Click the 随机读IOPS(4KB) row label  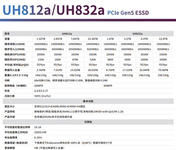(15, 55)
